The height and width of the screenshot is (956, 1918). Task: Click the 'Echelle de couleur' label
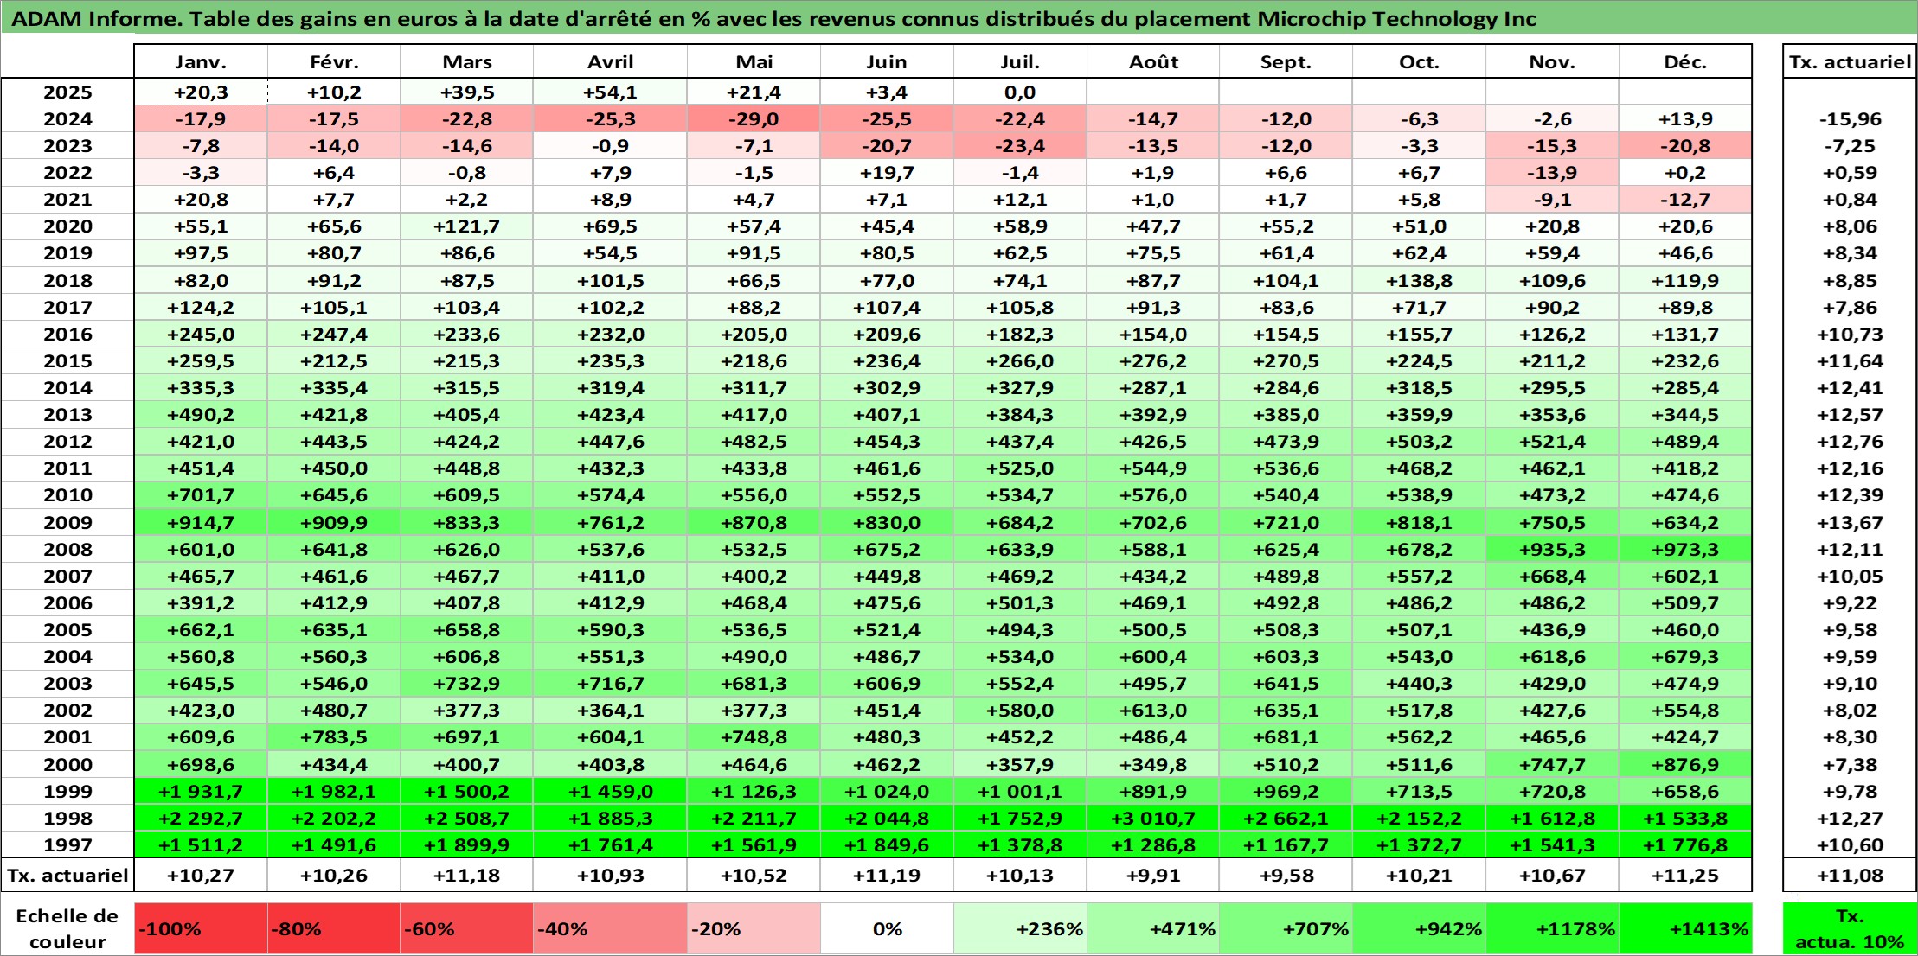point(67,929)
